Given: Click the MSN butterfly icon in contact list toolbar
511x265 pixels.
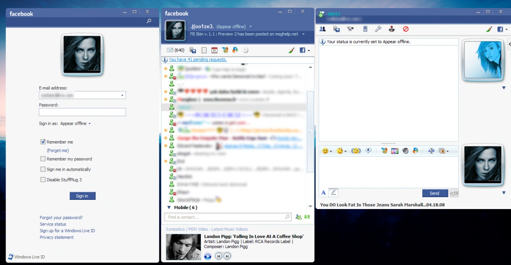Looking at the screenshot, I should 225,50.
